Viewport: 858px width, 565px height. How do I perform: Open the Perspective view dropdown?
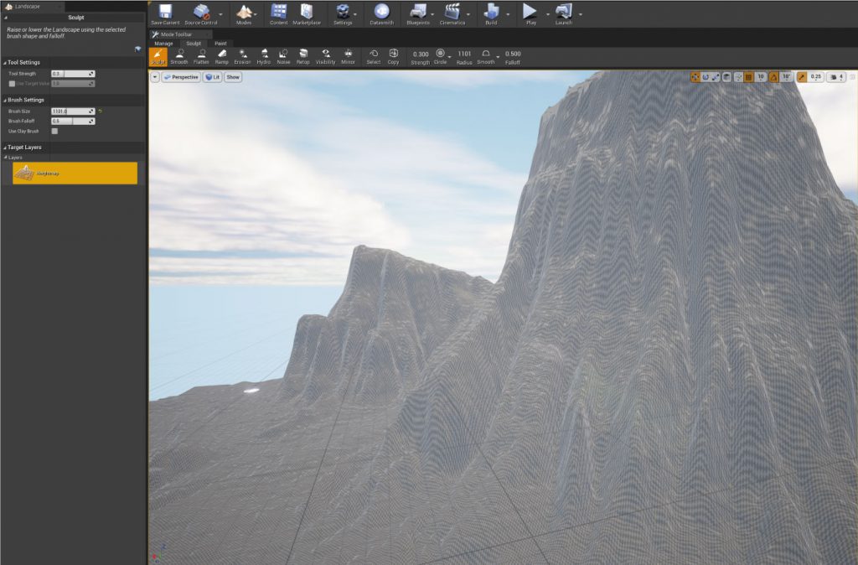(180, 77)
